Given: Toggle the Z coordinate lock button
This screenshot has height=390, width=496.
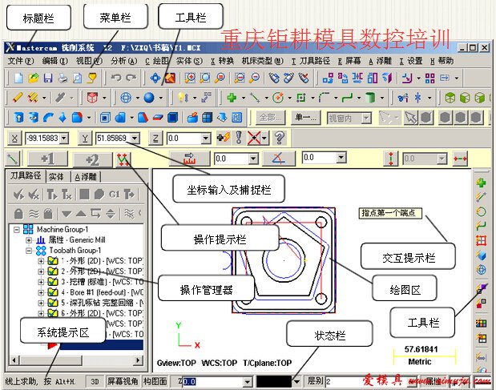Looking at the screenshot, I should click(155, 138).
